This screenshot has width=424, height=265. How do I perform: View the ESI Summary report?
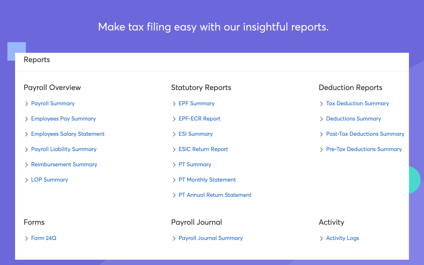point(195,134)
